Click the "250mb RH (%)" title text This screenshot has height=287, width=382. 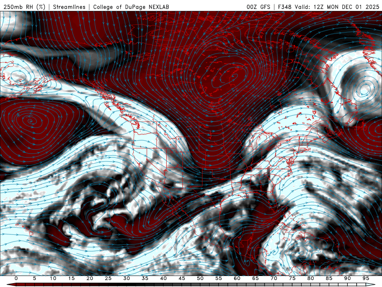tap(24, 7)
